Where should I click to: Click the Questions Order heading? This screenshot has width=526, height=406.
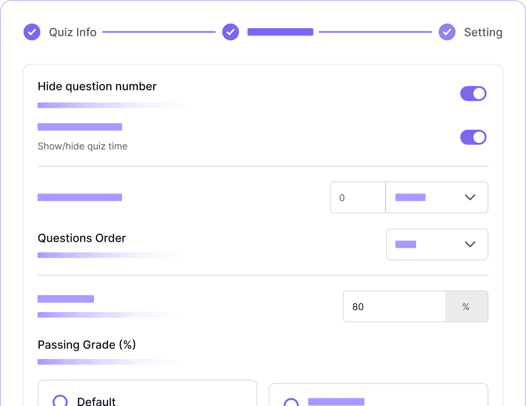click(82, 238)
